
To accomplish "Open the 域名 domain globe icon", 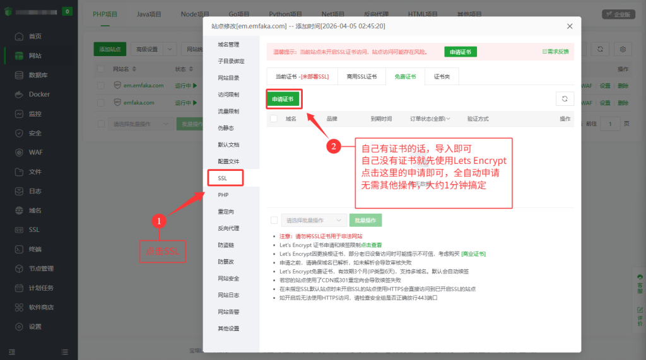I will (x=19, y=211).
